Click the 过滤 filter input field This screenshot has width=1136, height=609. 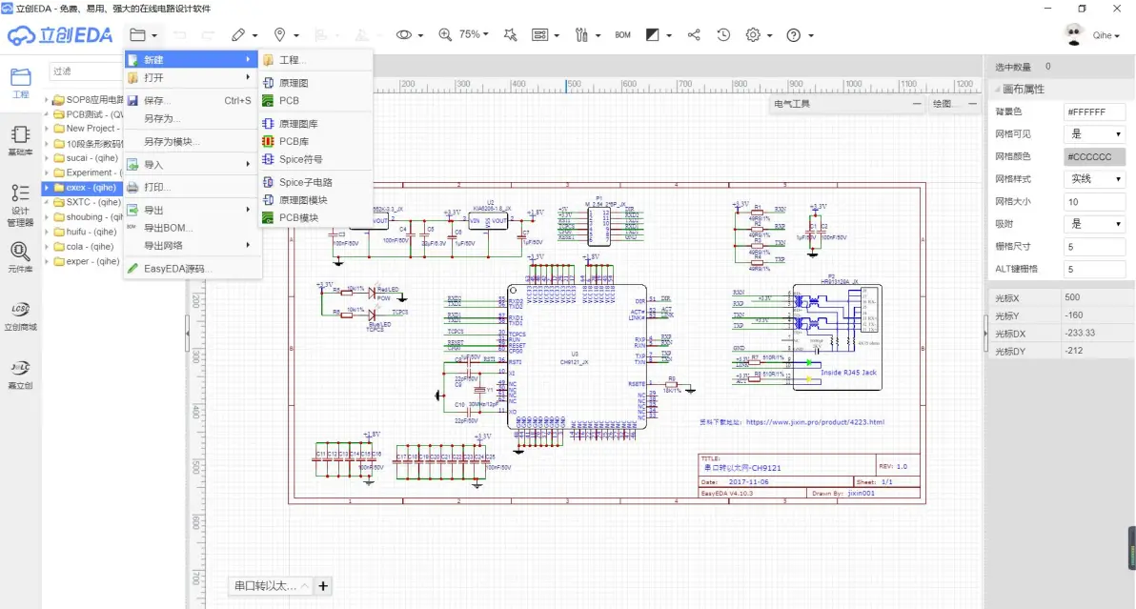click(86, 71)
